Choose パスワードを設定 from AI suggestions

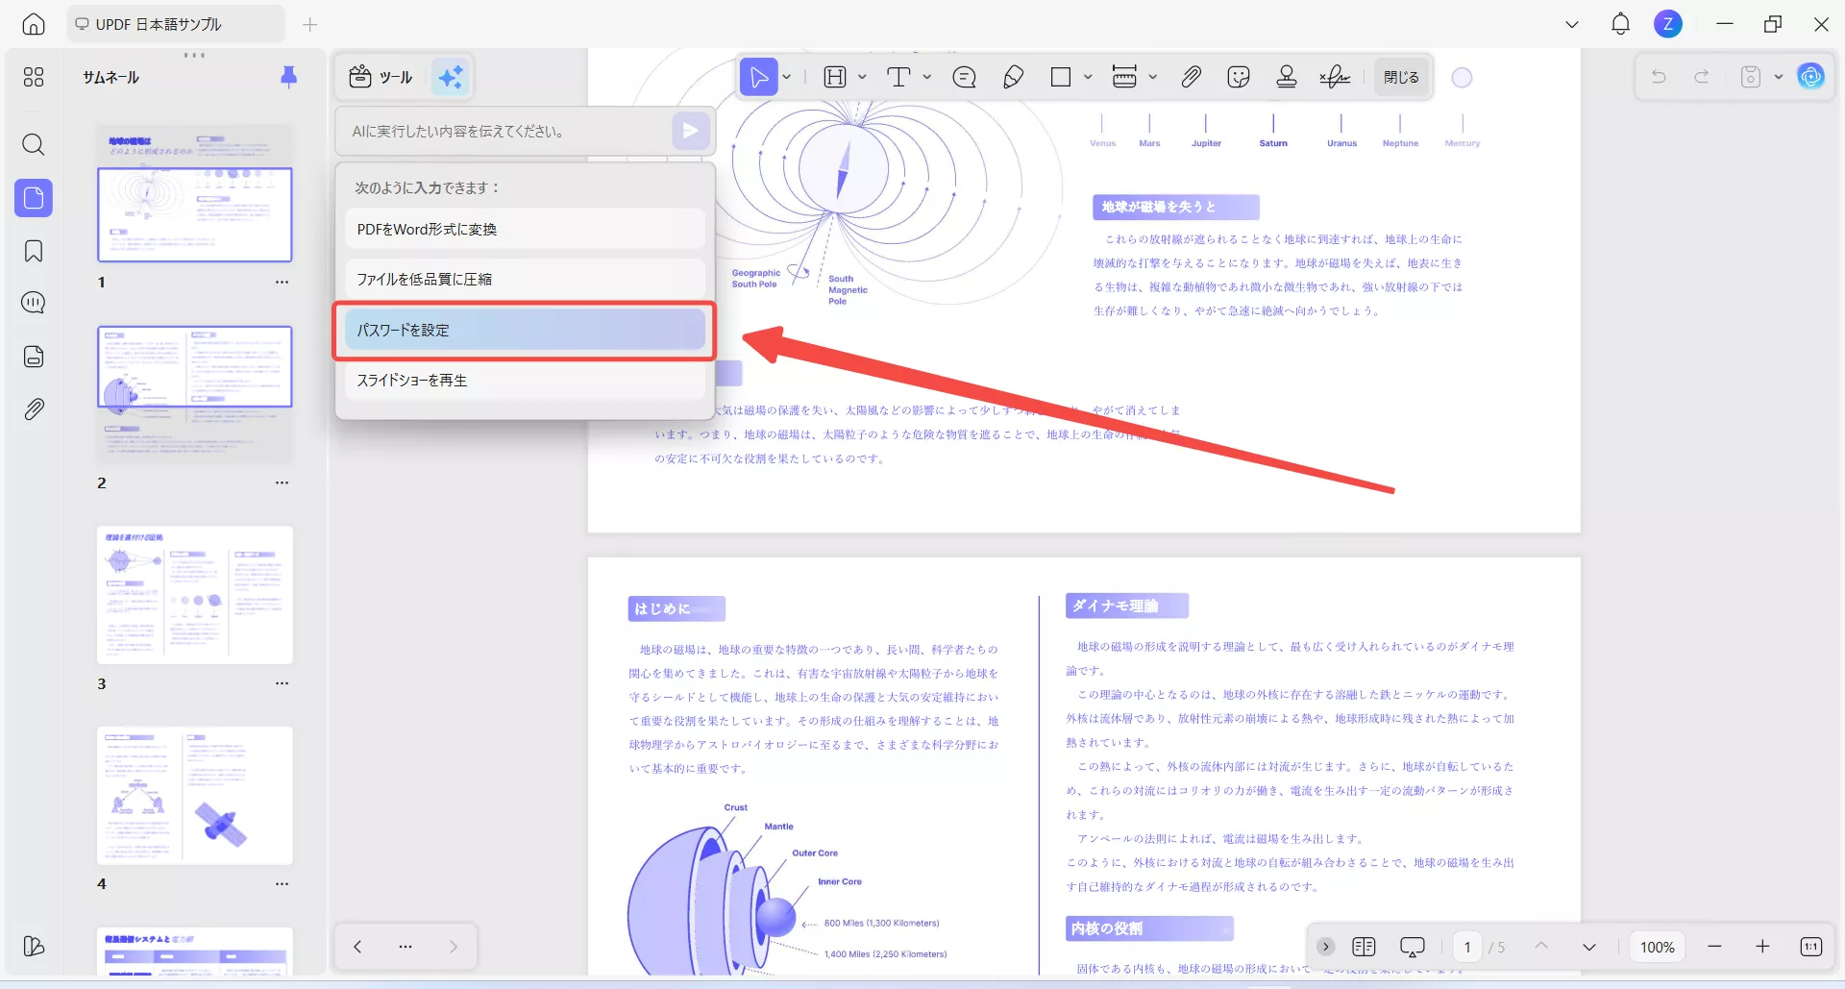524,330
